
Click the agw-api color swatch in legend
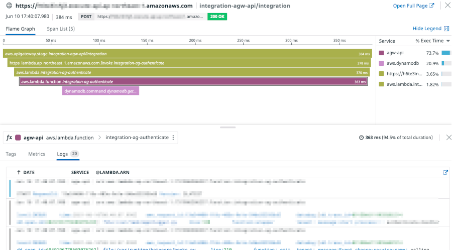click(381, 53)
